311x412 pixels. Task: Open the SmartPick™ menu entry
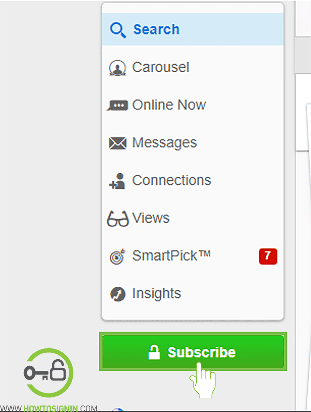point(193,256)
